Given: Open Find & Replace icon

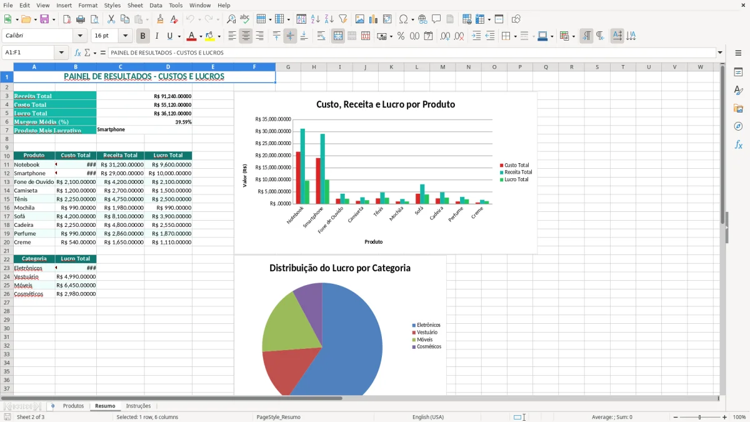Looking at the screenshot, I should tap(231, 19).
